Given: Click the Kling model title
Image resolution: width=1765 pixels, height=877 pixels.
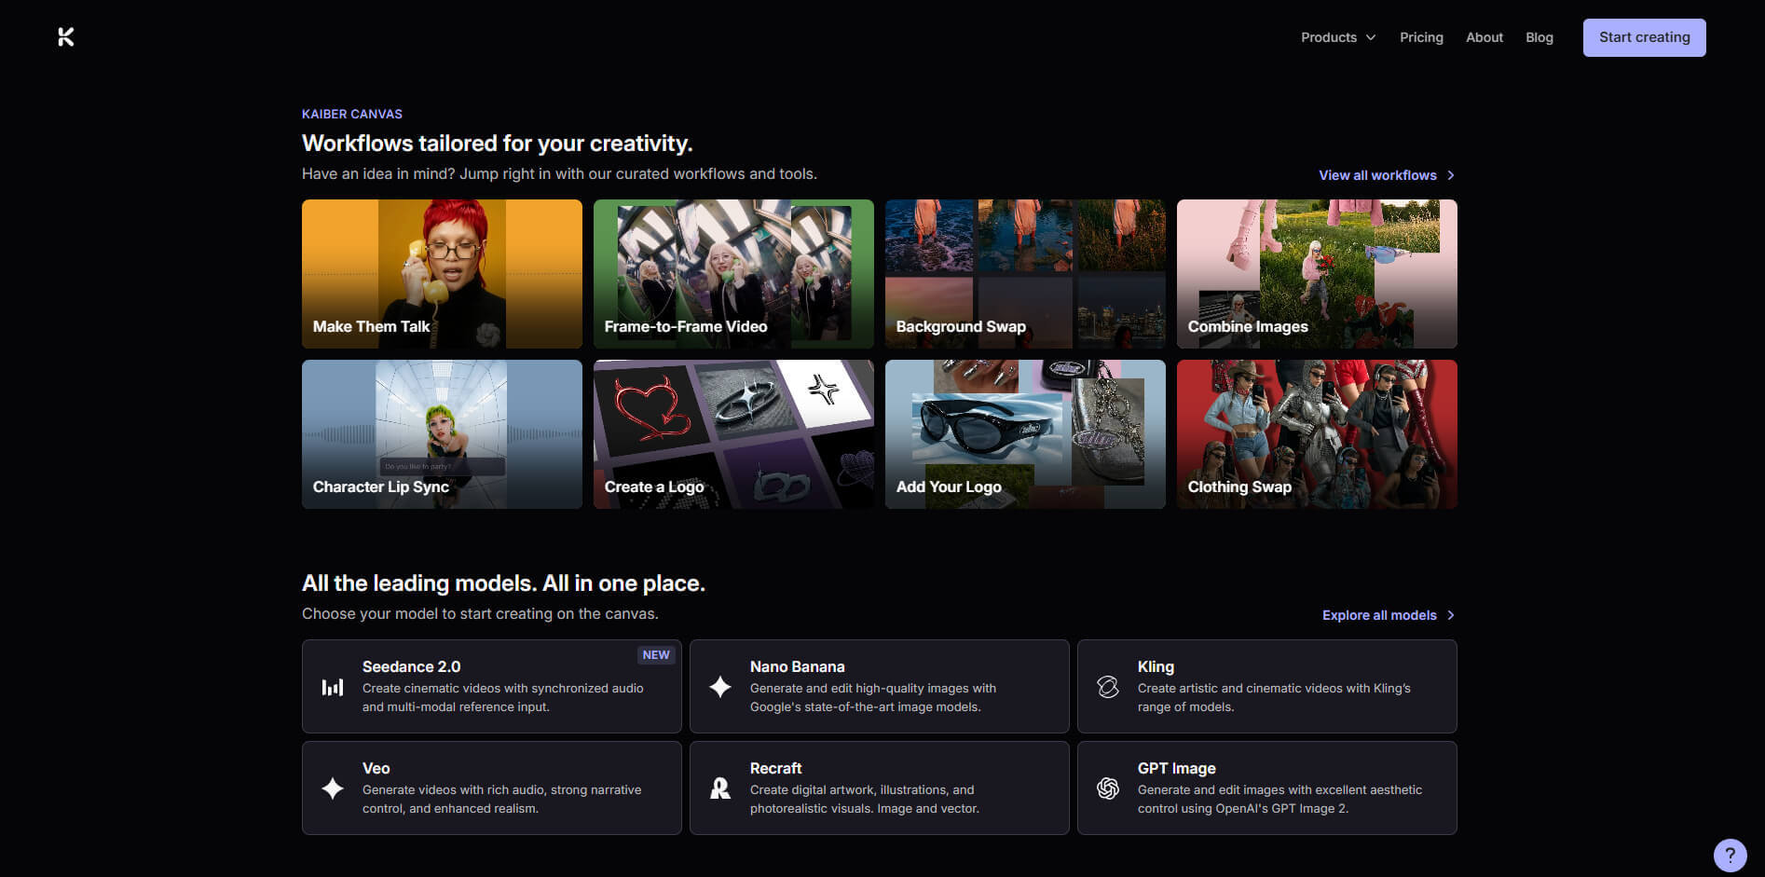Looking at the screenshot, I should [1156, 666].
